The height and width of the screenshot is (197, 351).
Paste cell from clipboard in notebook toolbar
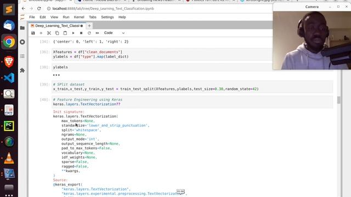point(65,33)
